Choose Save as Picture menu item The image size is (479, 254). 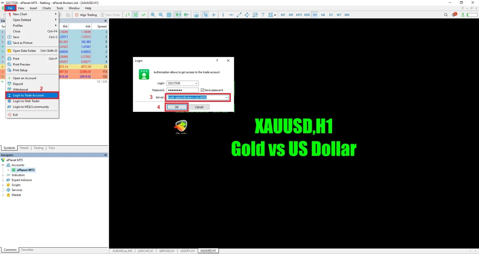point(32,43)
